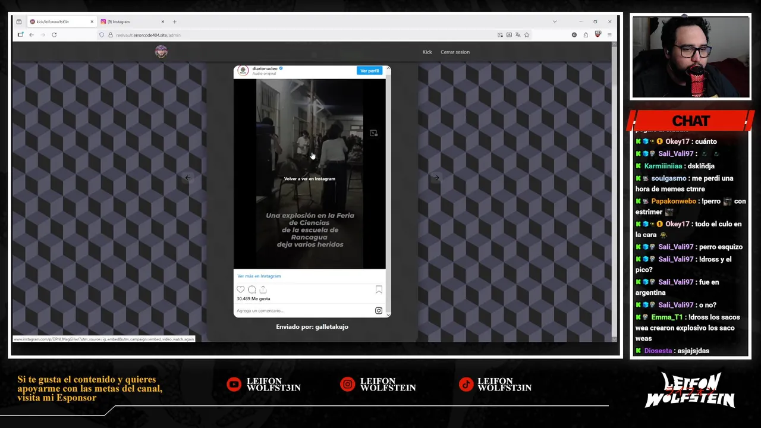Click the Kick menu link
The width and height of the screenshot is (761, 428).
[x=427, y=52]
